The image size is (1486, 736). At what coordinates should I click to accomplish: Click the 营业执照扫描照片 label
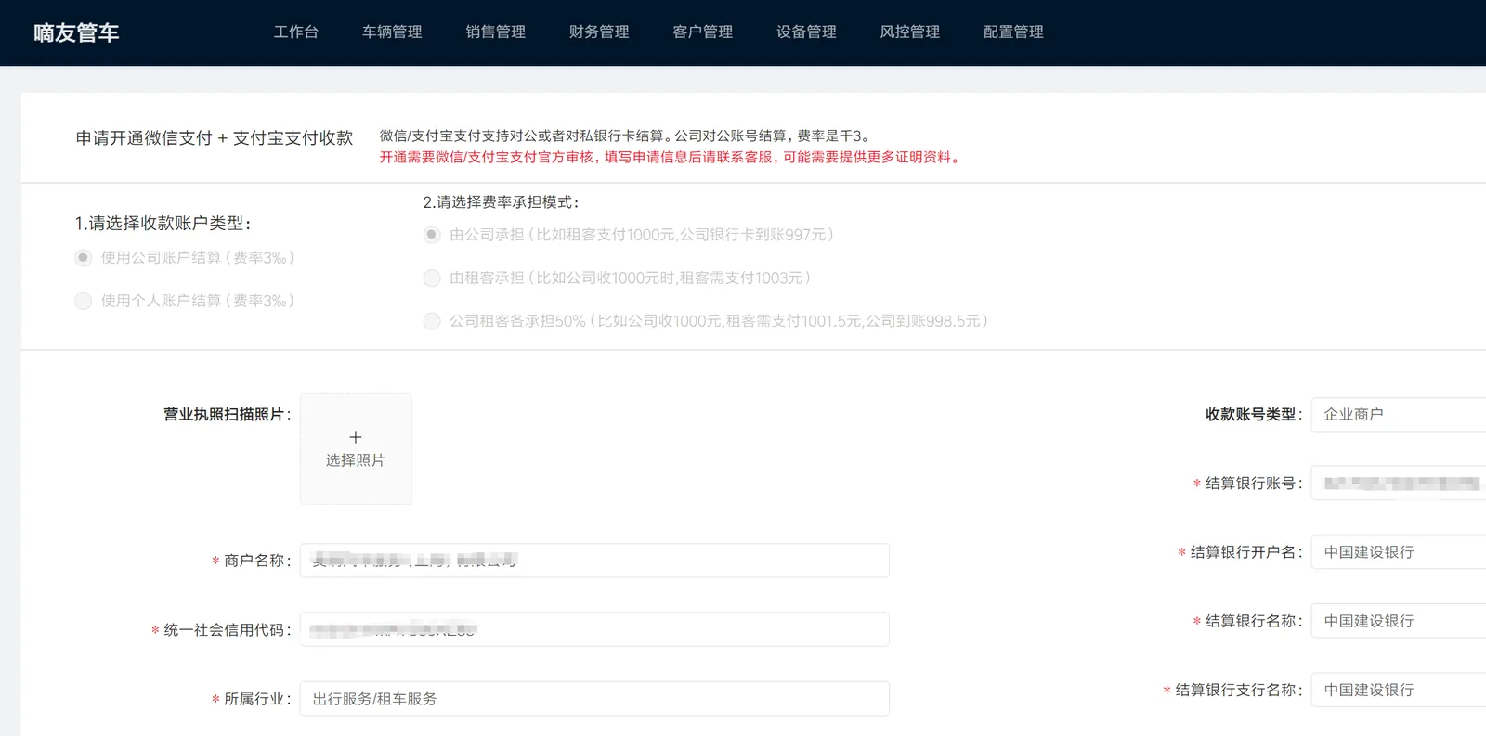[x=227, y=414]
